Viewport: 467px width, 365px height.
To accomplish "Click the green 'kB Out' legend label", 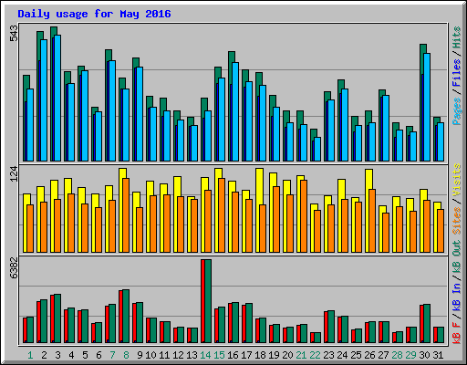I will 456,256.
